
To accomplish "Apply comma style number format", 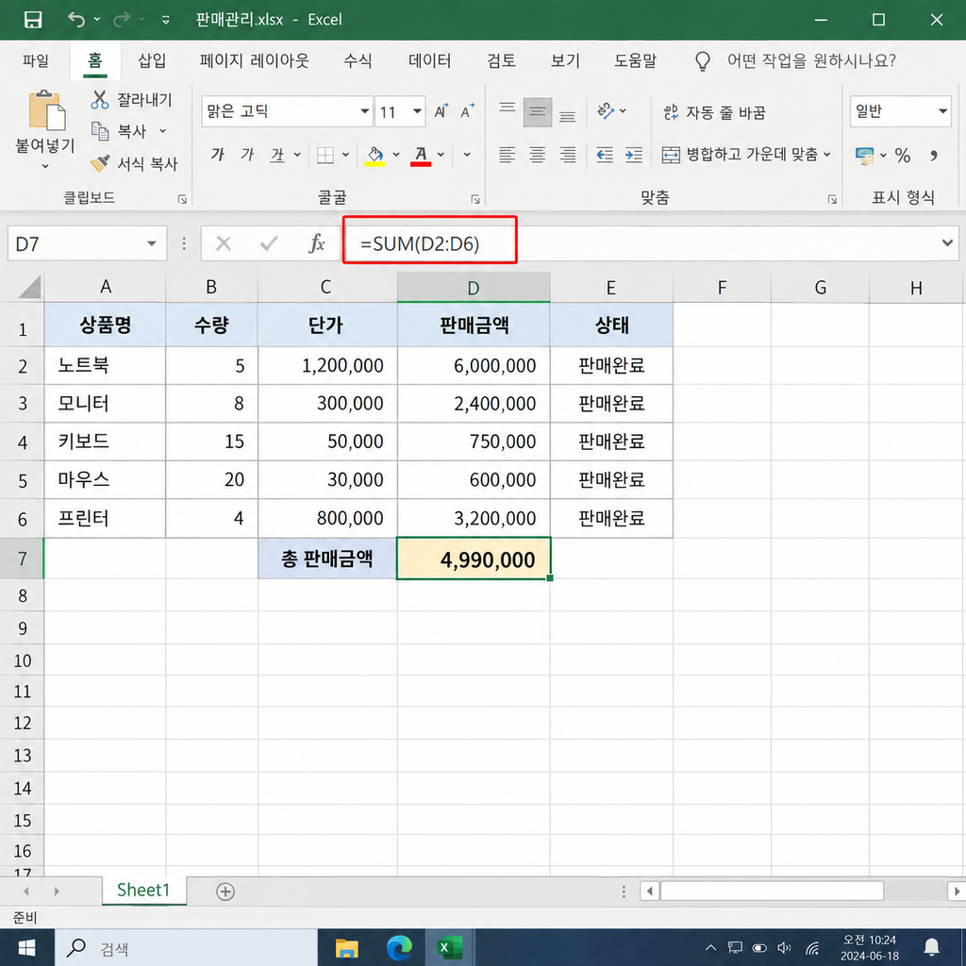I will point(934,156).
